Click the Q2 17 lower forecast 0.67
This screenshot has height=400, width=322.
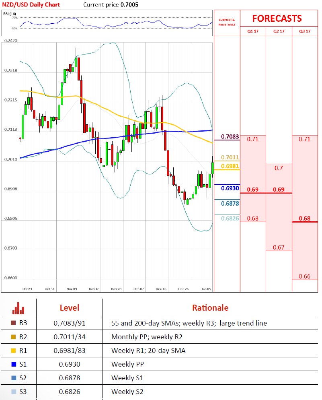pos(279,247)
